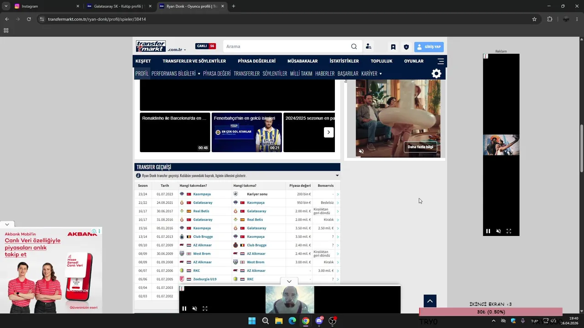Open Microsoft Edge from taskbar
Viewport: 584px width, 328px height.
point(292,321)
